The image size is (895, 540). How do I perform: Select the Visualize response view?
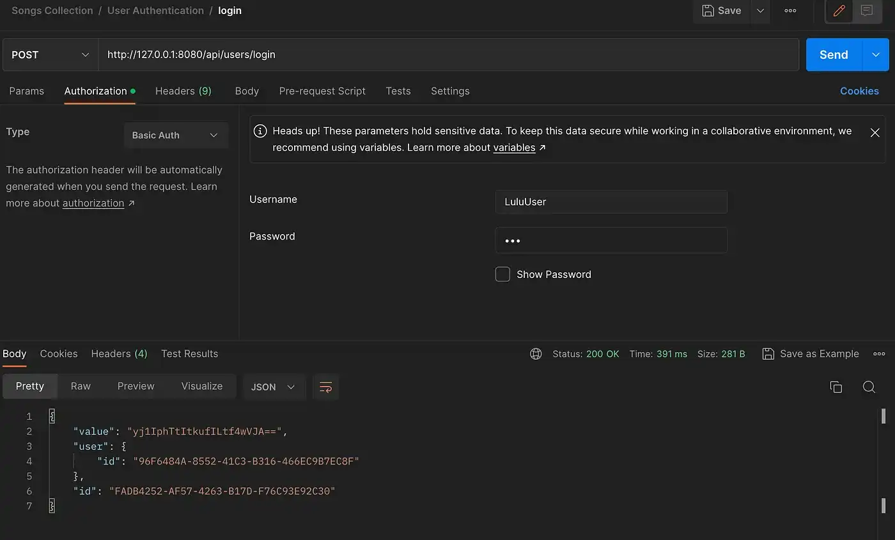pyautogui.click(x=201, y=386)
